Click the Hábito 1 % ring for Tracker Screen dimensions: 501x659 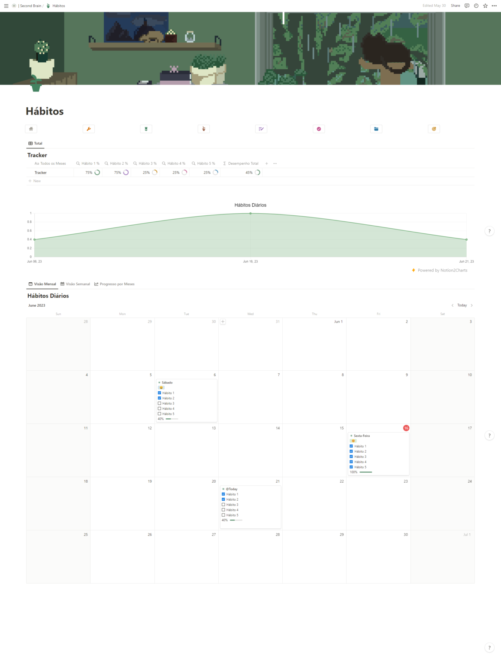coord(97,172)
